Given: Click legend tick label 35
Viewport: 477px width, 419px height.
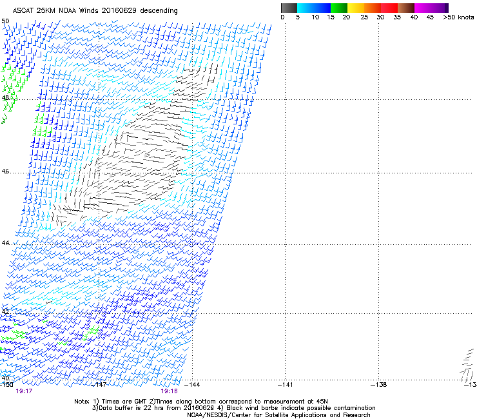Looking at the screenshot, I should point(397,17).
